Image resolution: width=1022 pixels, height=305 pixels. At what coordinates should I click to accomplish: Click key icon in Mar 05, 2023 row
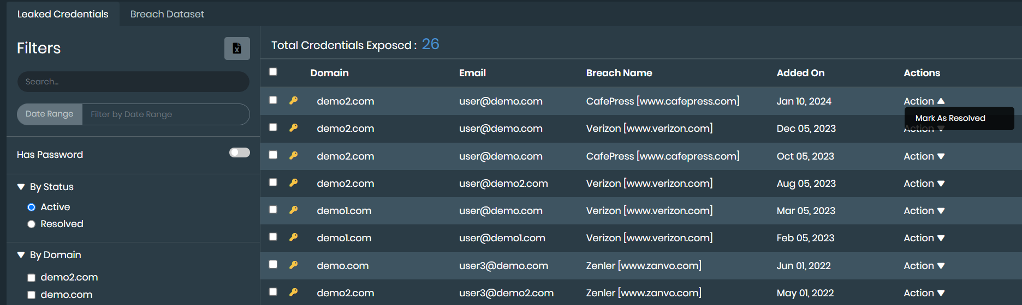click(294, 210)
